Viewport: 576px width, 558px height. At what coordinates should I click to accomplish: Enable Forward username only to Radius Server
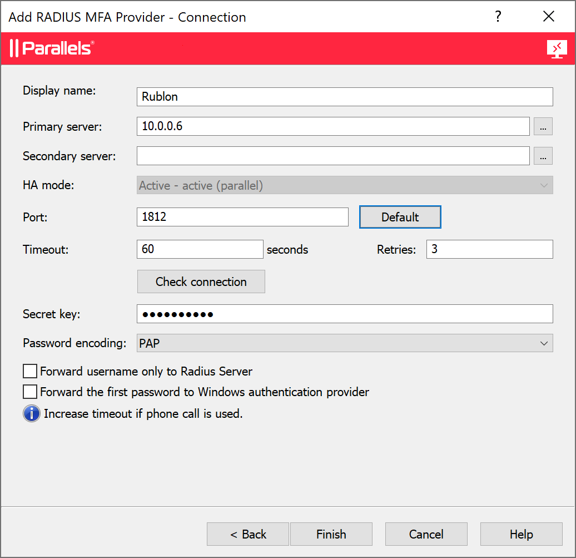[x=30, y=371]
